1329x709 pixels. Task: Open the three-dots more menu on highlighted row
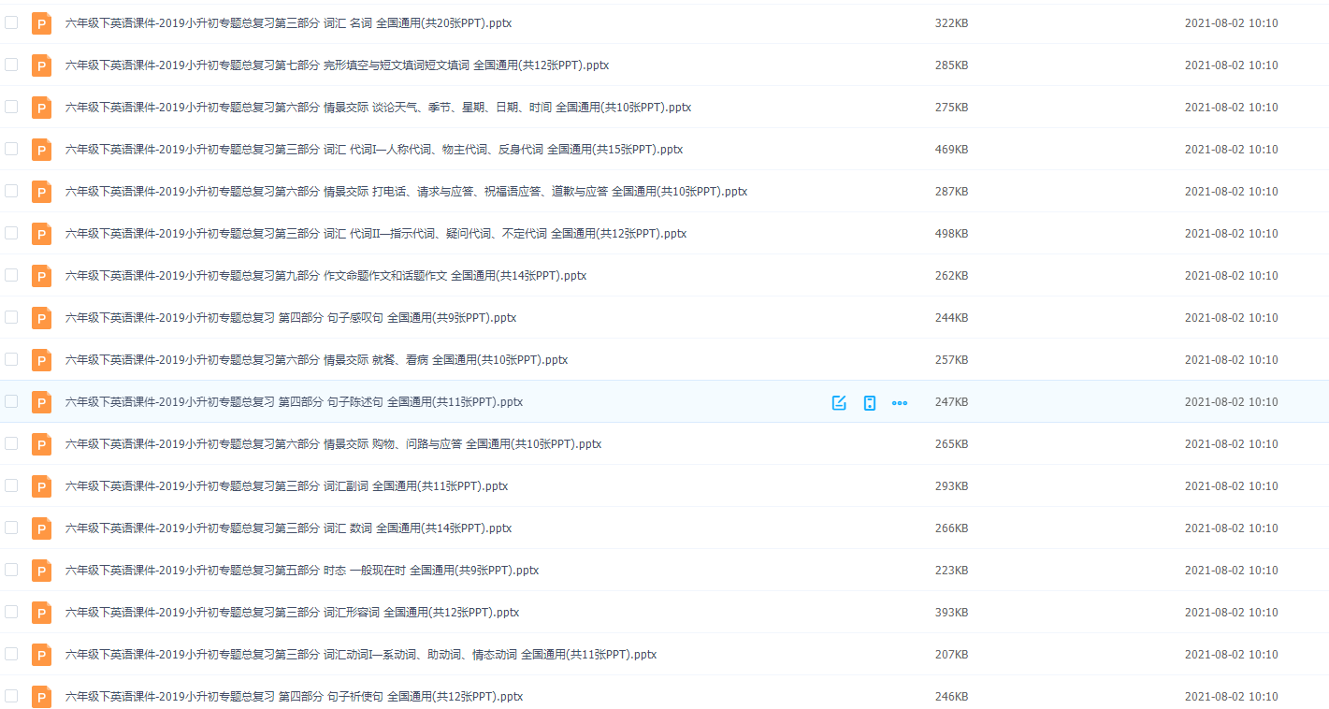click(x=900, y=402)
